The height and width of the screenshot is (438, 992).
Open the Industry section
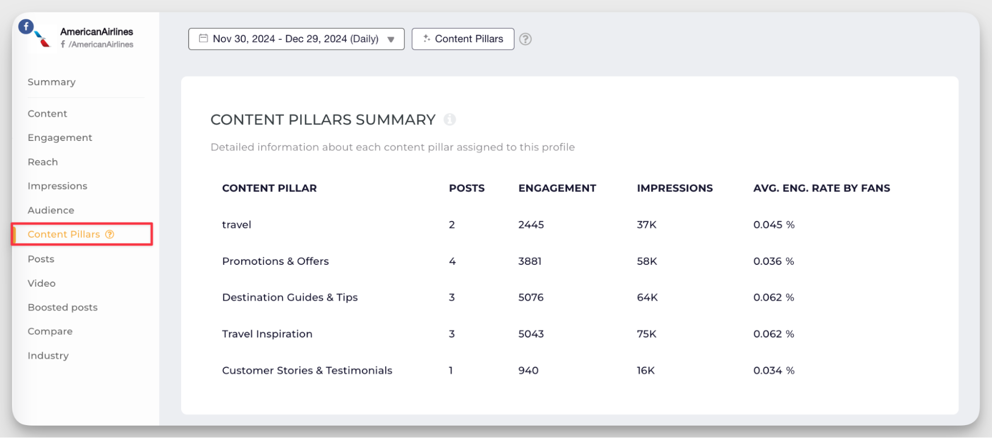[48, 356]
